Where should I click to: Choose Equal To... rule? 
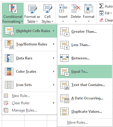(85, 72)
